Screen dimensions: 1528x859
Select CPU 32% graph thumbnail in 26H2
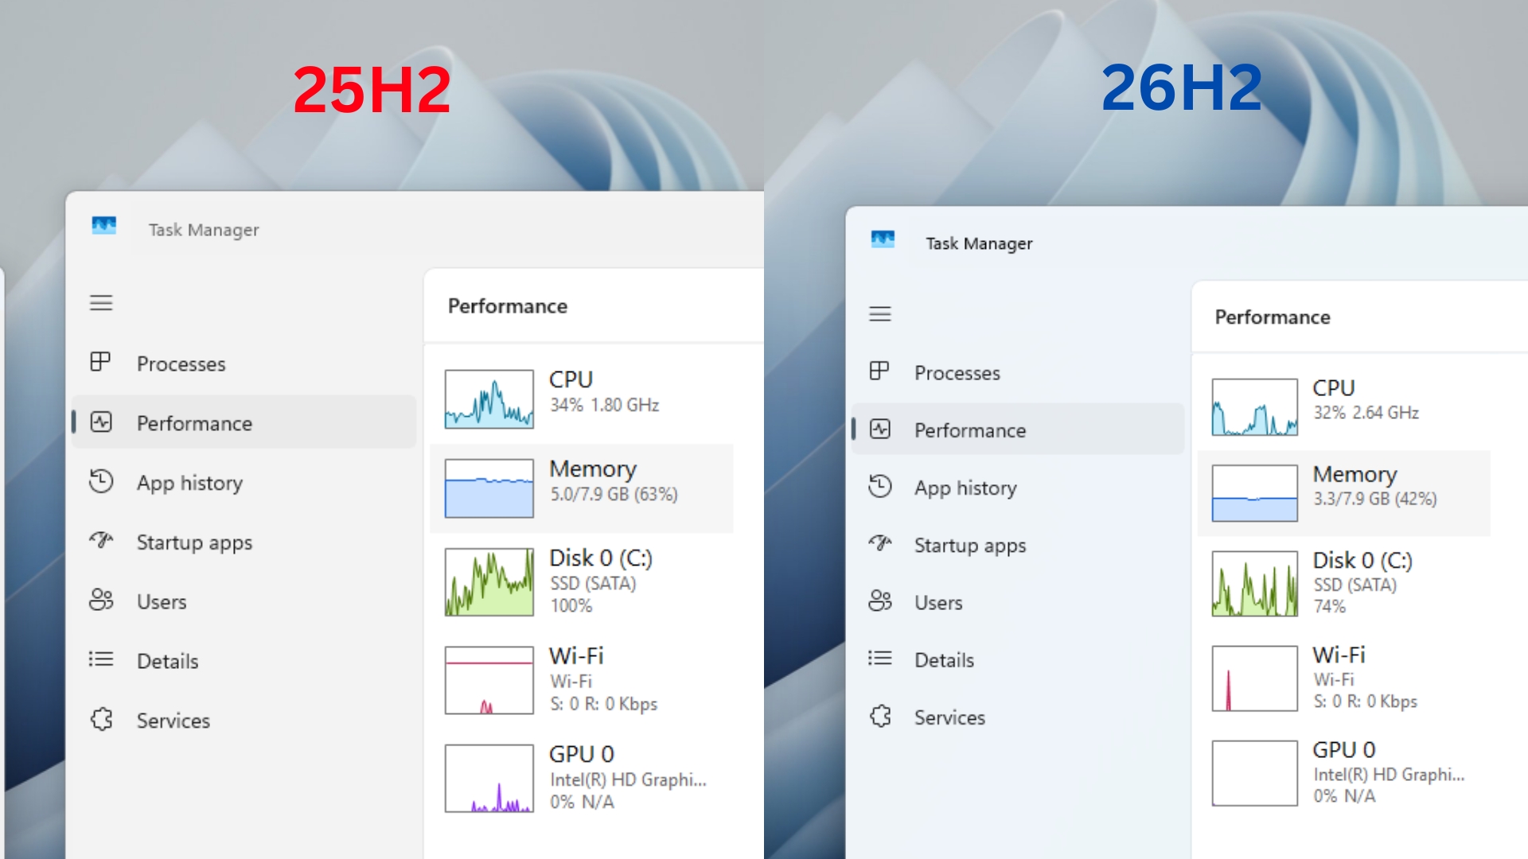pyautogui.click(x=1255, y=407)
